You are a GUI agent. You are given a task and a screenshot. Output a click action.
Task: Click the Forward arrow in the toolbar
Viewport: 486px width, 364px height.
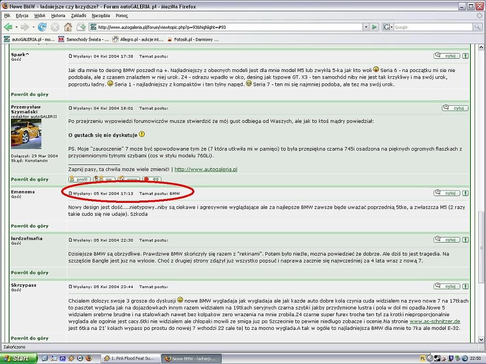25,27
